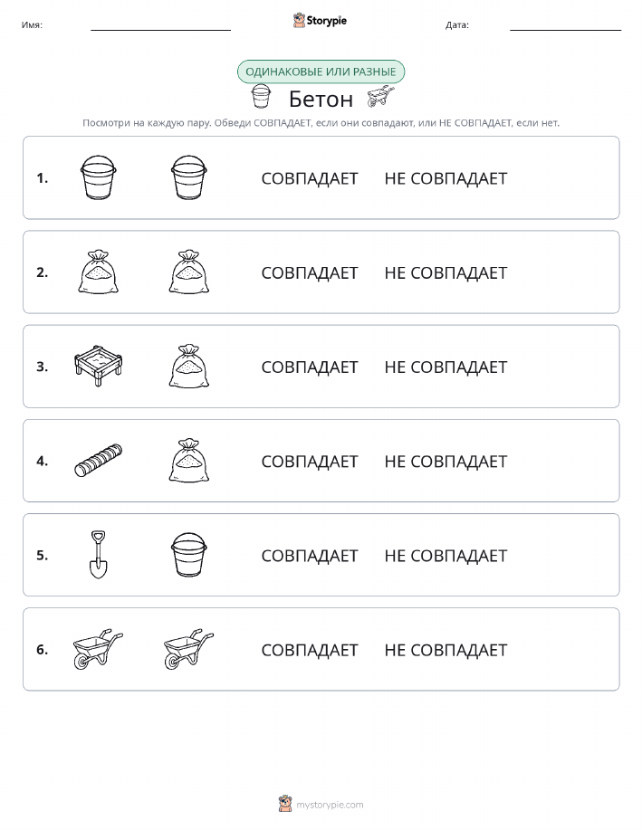Click the shovel icon in row 5

pos(98,554)
